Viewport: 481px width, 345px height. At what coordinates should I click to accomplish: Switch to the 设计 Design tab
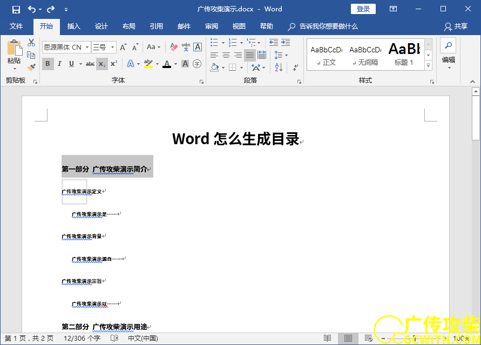pyautogui.click(x=101, y=26)
